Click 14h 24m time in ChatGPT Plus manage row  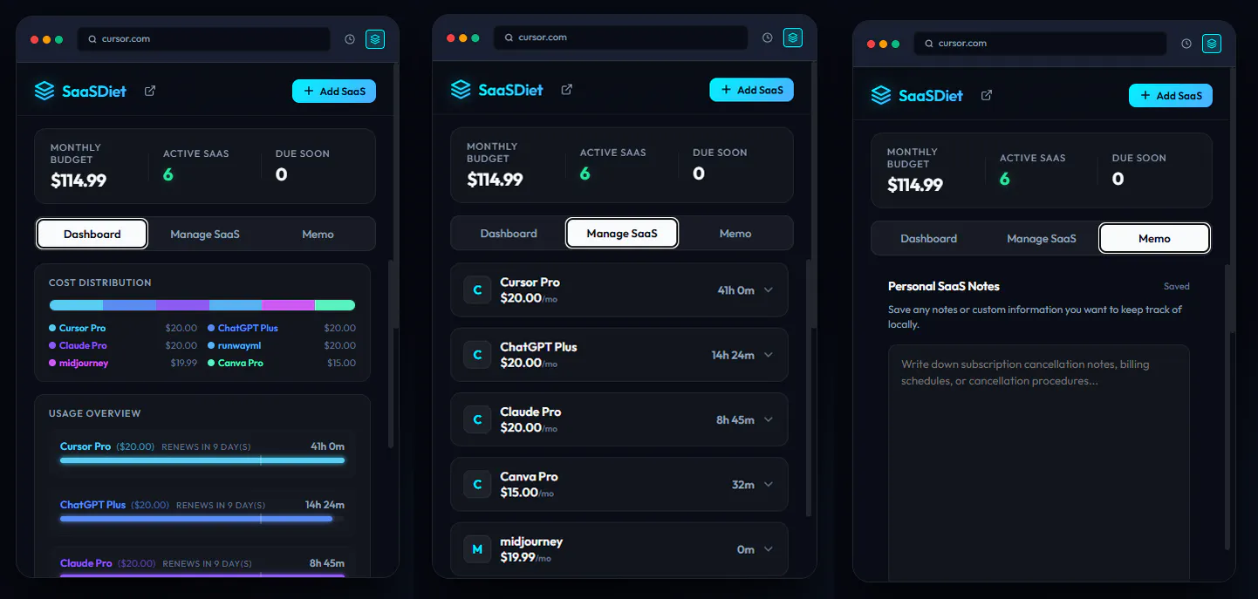(x=733, y=355)
